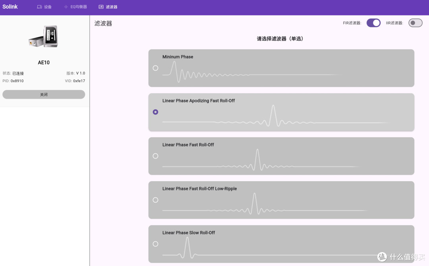Click the 已连接 status text
The width and height of the screenshot is (429, 266).
18,73
